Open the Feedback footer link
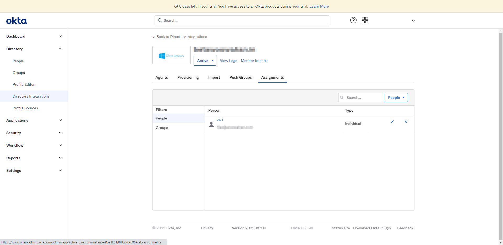Viewport: 503px width, 245px height. 405,228
